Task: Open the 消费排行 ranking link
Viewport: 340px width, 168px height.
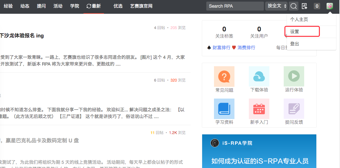Action: (x=246, y=48)
